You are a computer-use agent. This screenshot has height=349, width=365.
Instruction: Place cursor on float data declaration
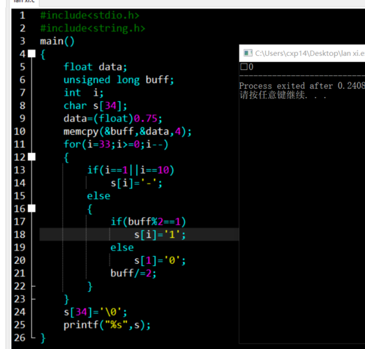[x=96, y=67]
